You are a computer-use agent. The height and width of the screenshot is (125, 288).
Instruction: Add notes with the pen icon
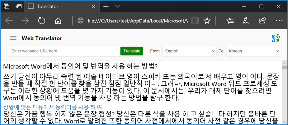pyautogui.click(x=246, y=21)
